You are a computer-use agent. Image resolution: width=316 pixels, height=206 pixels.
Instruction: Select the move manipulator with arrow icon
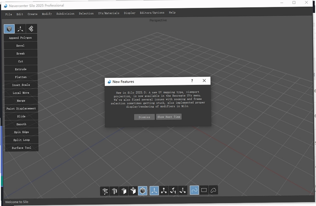point(183,190)
